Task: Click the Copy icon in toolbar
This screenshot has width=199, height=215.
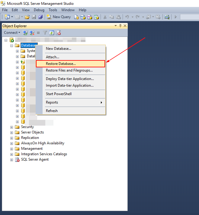Action: [111, 17]
